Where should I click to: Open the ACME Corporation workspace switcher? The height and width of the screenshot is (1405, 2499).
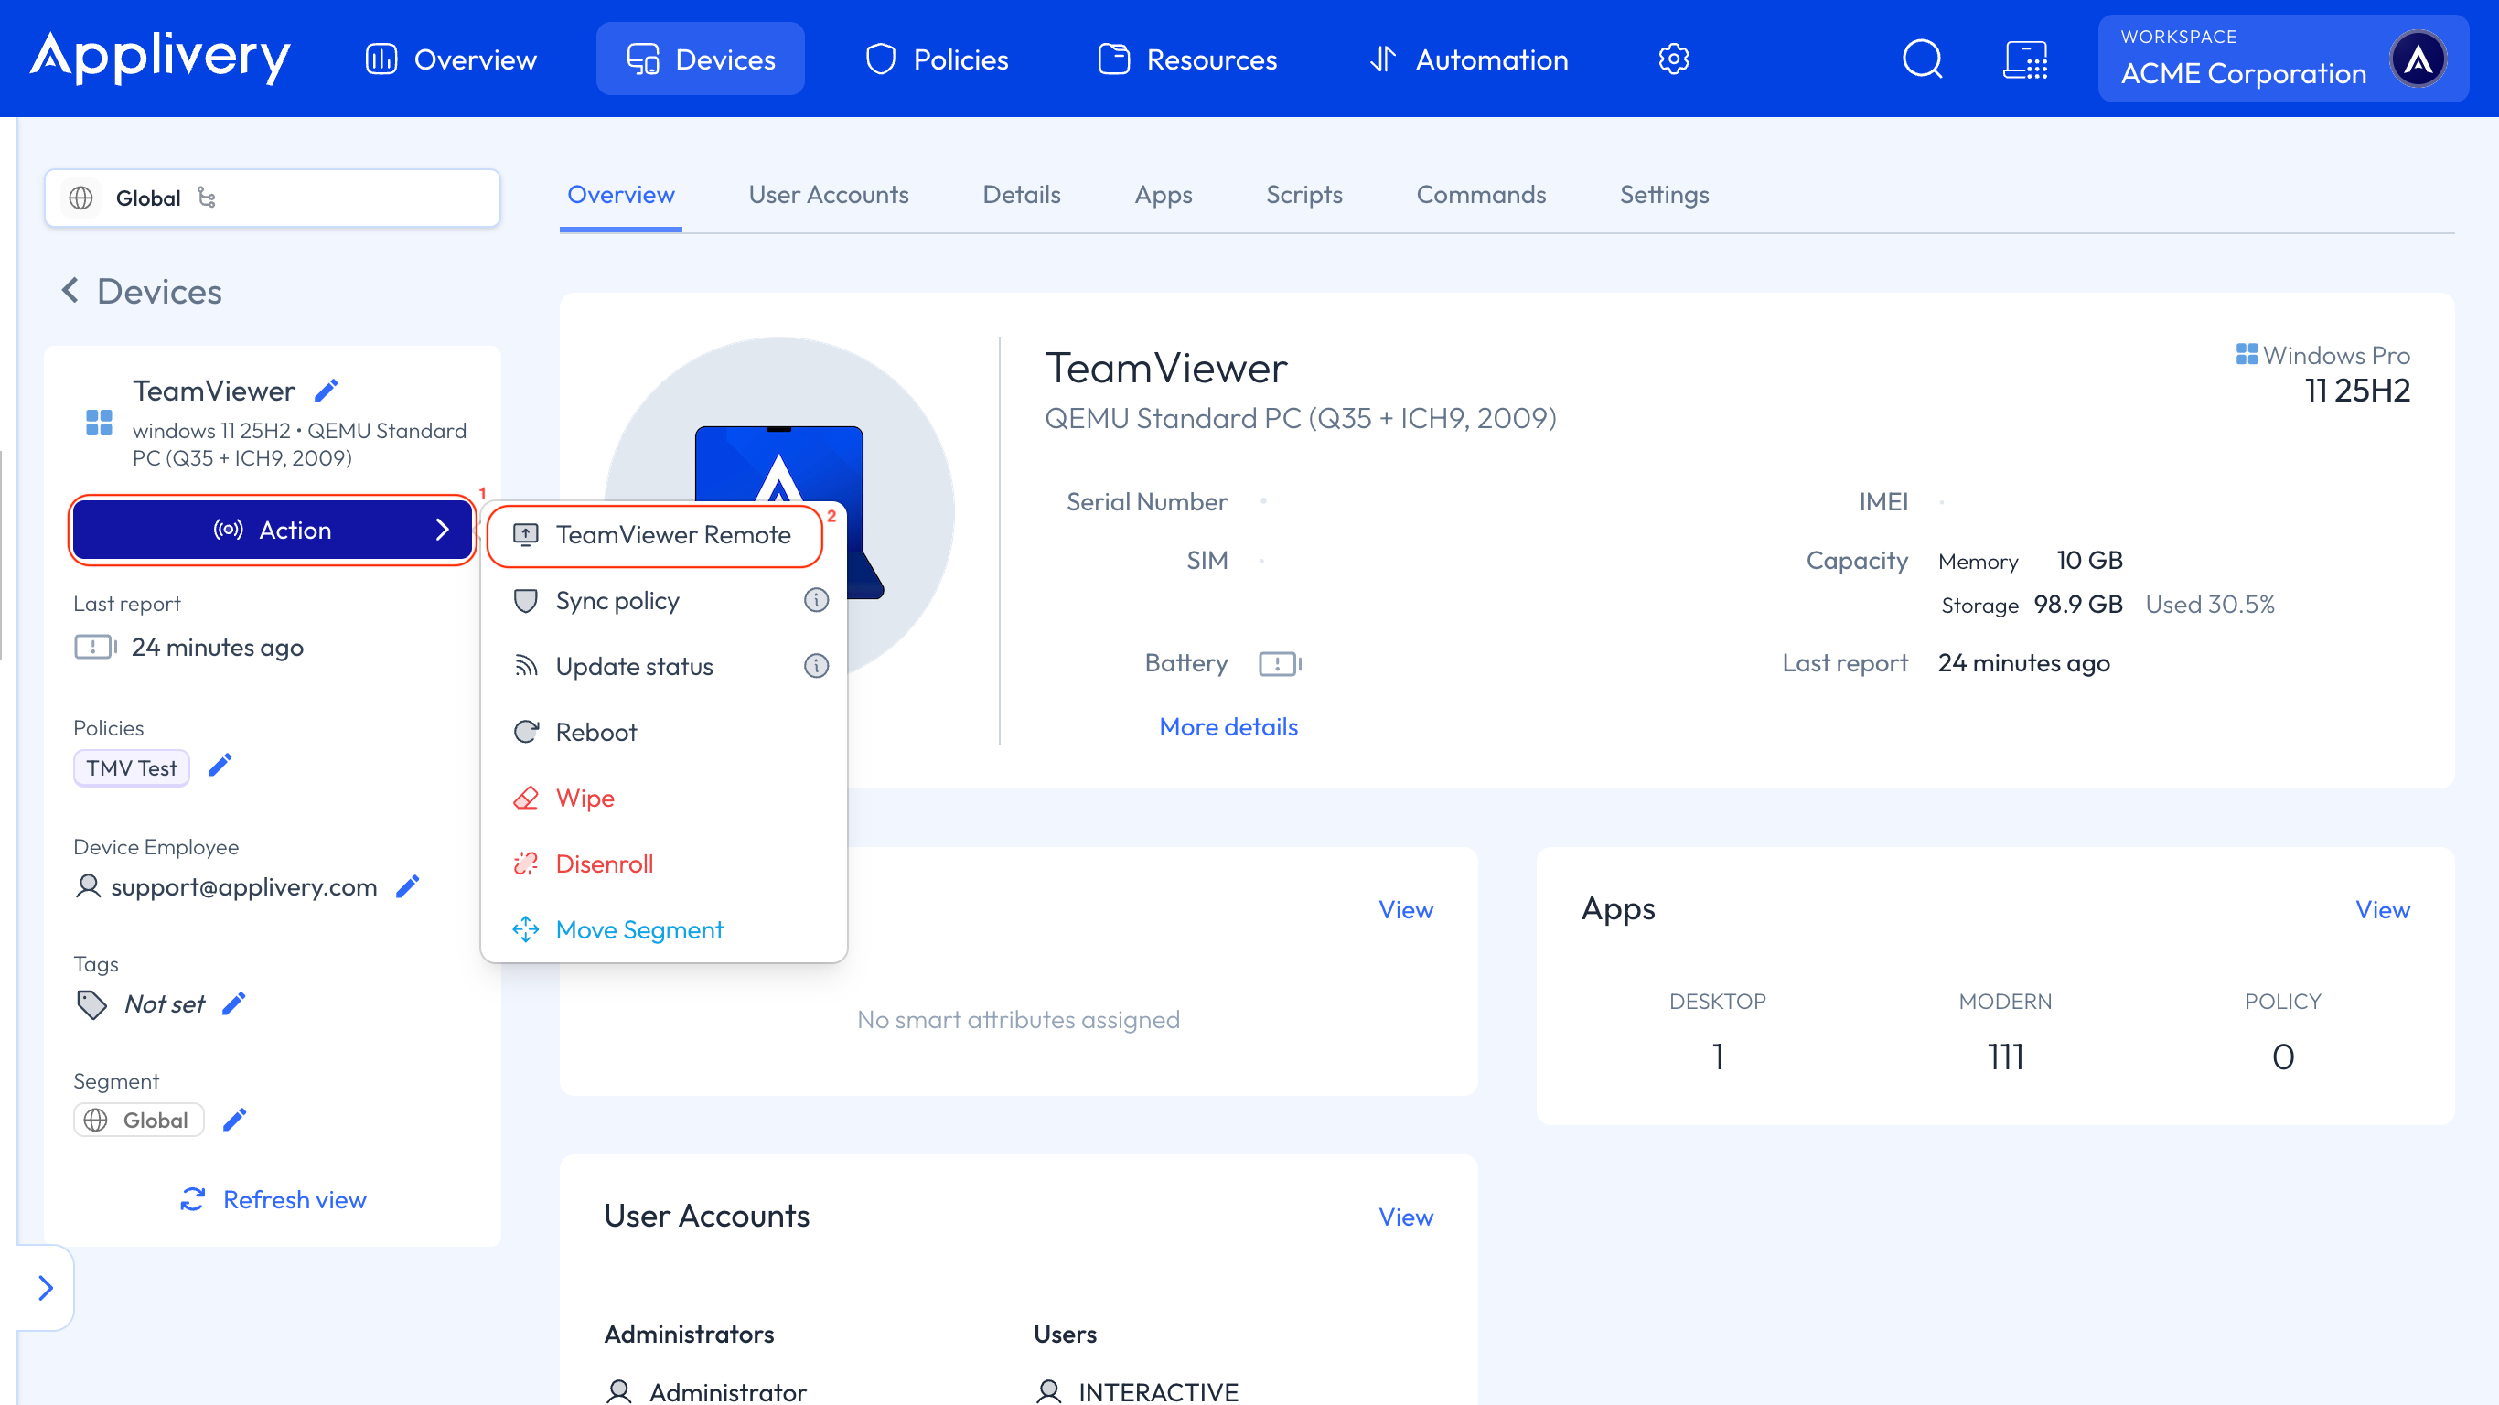click(x=2282, y=59)
